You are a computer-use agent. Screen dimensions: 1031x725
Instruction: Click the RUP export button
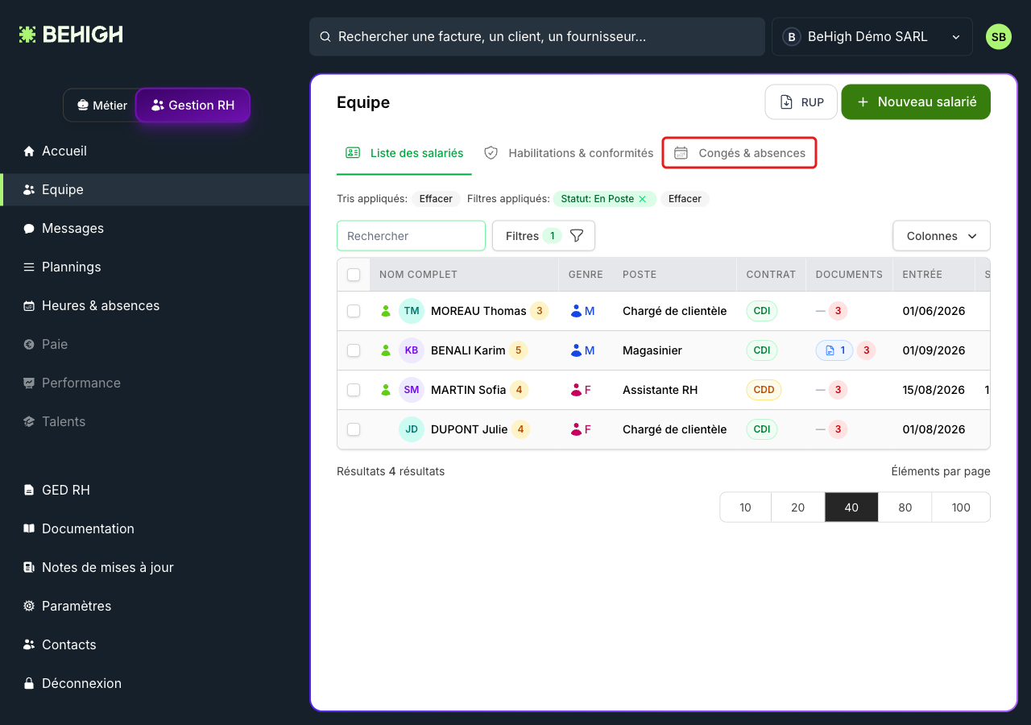[801, 102]
